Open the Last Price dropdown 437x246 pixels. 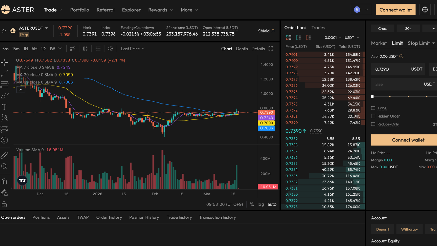pos(132,49)
